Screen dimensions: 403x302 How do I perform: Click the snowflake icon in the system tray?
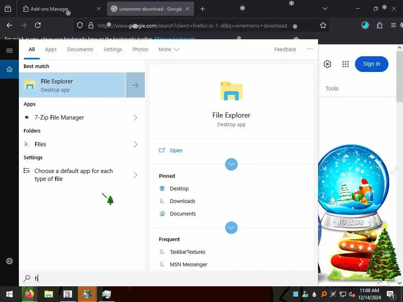pos(333,294)
